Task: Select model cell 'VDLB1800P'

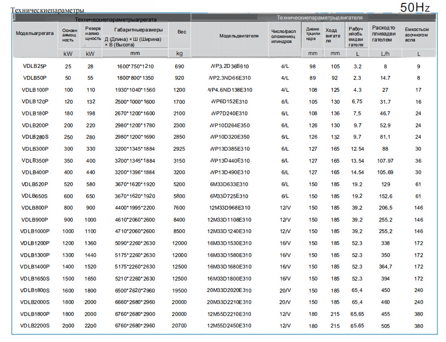Action: (x=35, y=314)
